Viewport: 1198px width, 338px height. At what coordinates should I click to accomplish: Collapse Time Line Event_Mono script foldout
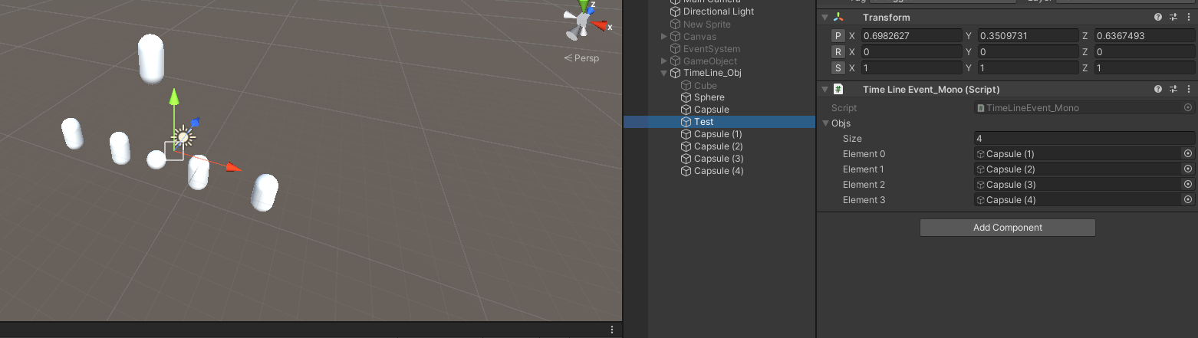tap(824, 89)
